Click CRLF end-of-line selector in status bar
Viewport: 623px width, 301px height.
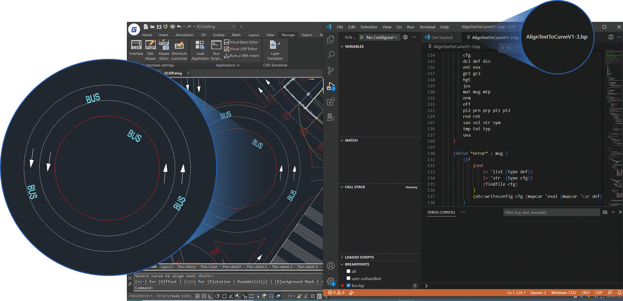click(x=586, y=293)
